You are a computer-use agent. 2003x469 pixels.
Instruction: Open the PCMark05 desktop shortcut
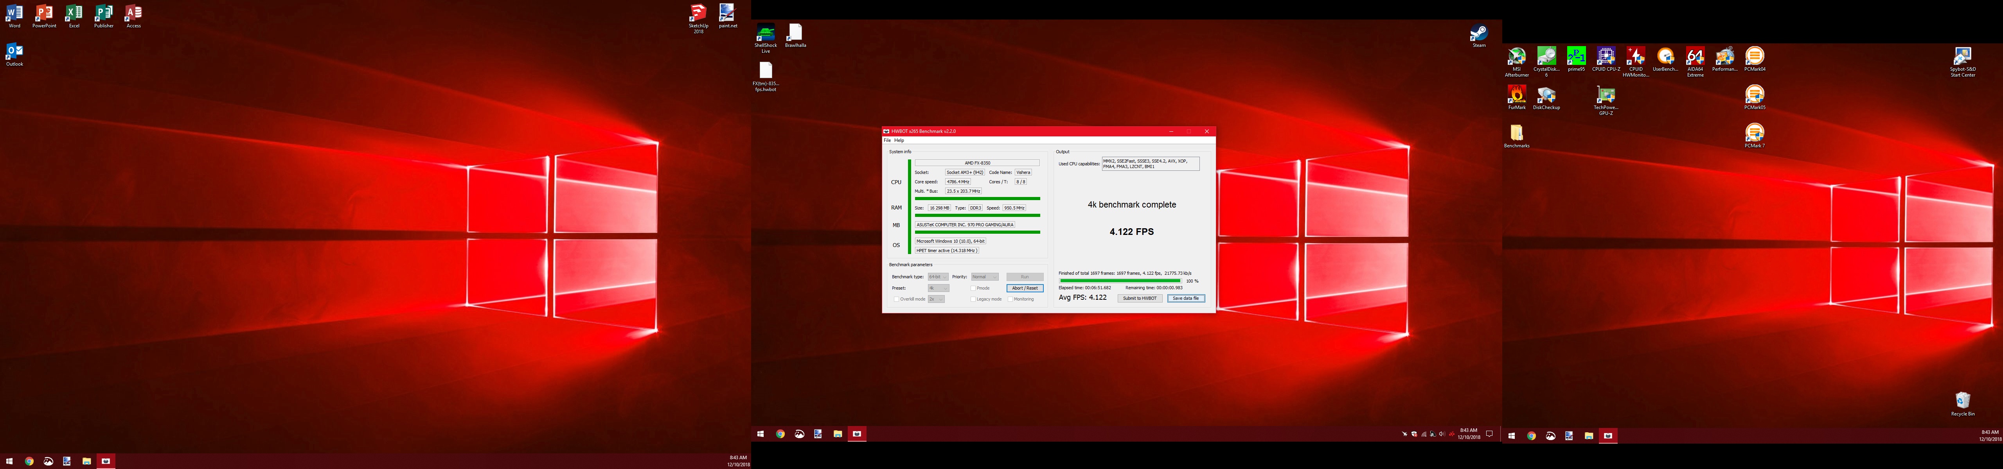coord(1755,97)
